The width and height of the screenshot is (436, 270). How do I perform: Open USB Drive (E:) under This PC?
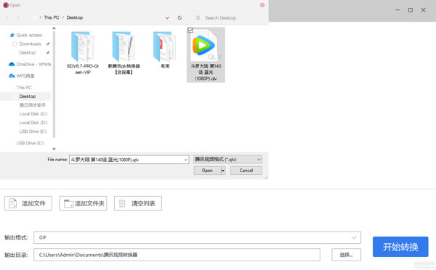pyautogui.click(x=33, y=131)
